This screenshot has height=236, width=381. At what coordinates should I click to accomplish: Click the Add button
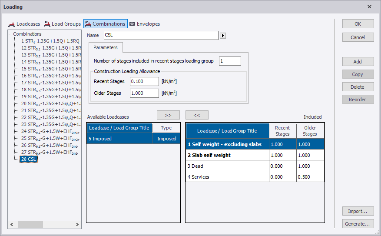358,62
